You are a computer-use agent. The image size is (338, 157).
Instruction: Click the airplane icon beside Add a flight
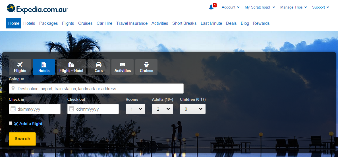click(16, 124)
